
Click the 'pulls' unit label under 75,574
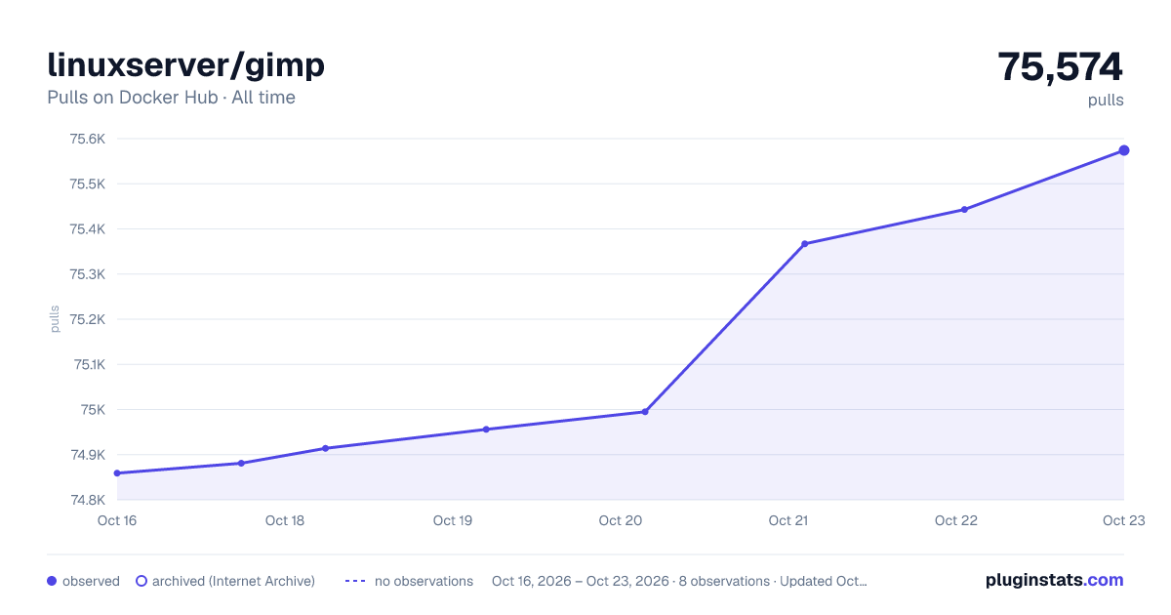[x=1106, y=100]
